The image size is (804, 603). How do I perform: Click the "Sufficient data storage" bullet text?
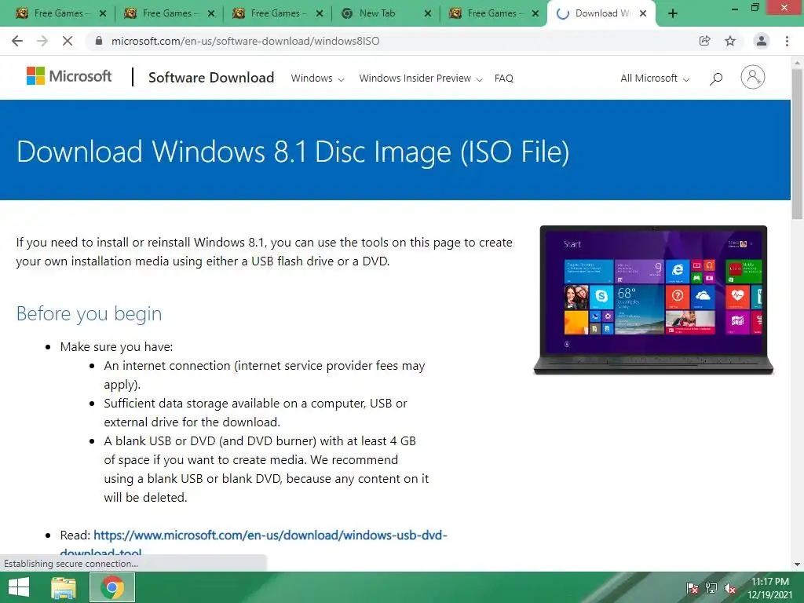coord(255,413)
